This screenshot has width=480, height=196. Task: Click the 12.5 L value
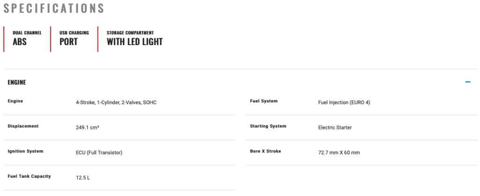(83, 178)
